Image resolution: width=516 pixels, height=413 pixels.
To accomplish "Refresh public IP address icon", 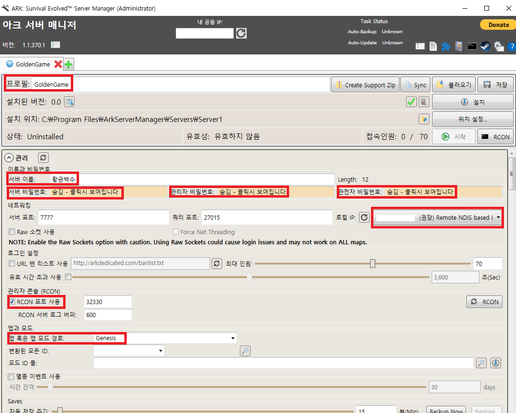I will [241, 33].
